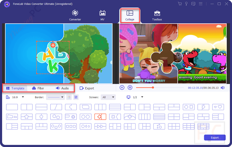Select the three hexagons template

tap(56, 127)
